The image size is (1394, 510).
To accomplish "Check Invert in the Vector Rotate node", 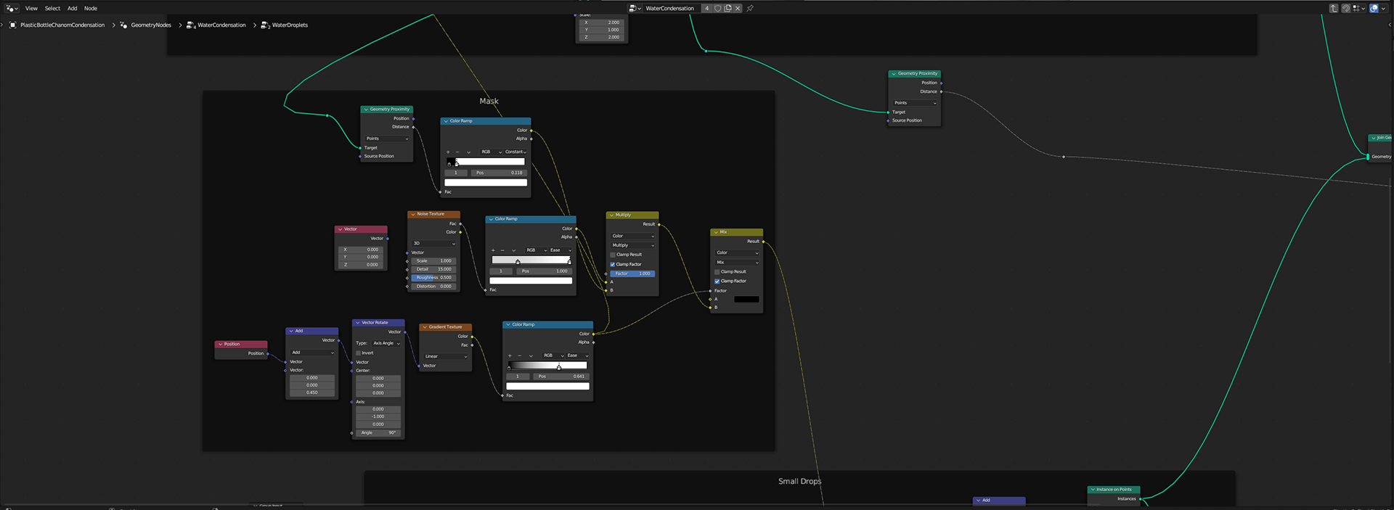I will 359,353.
